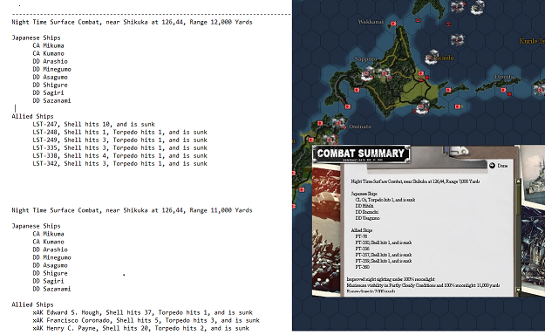Select the Japanese base icon below Etorofu label

[503, 90]
